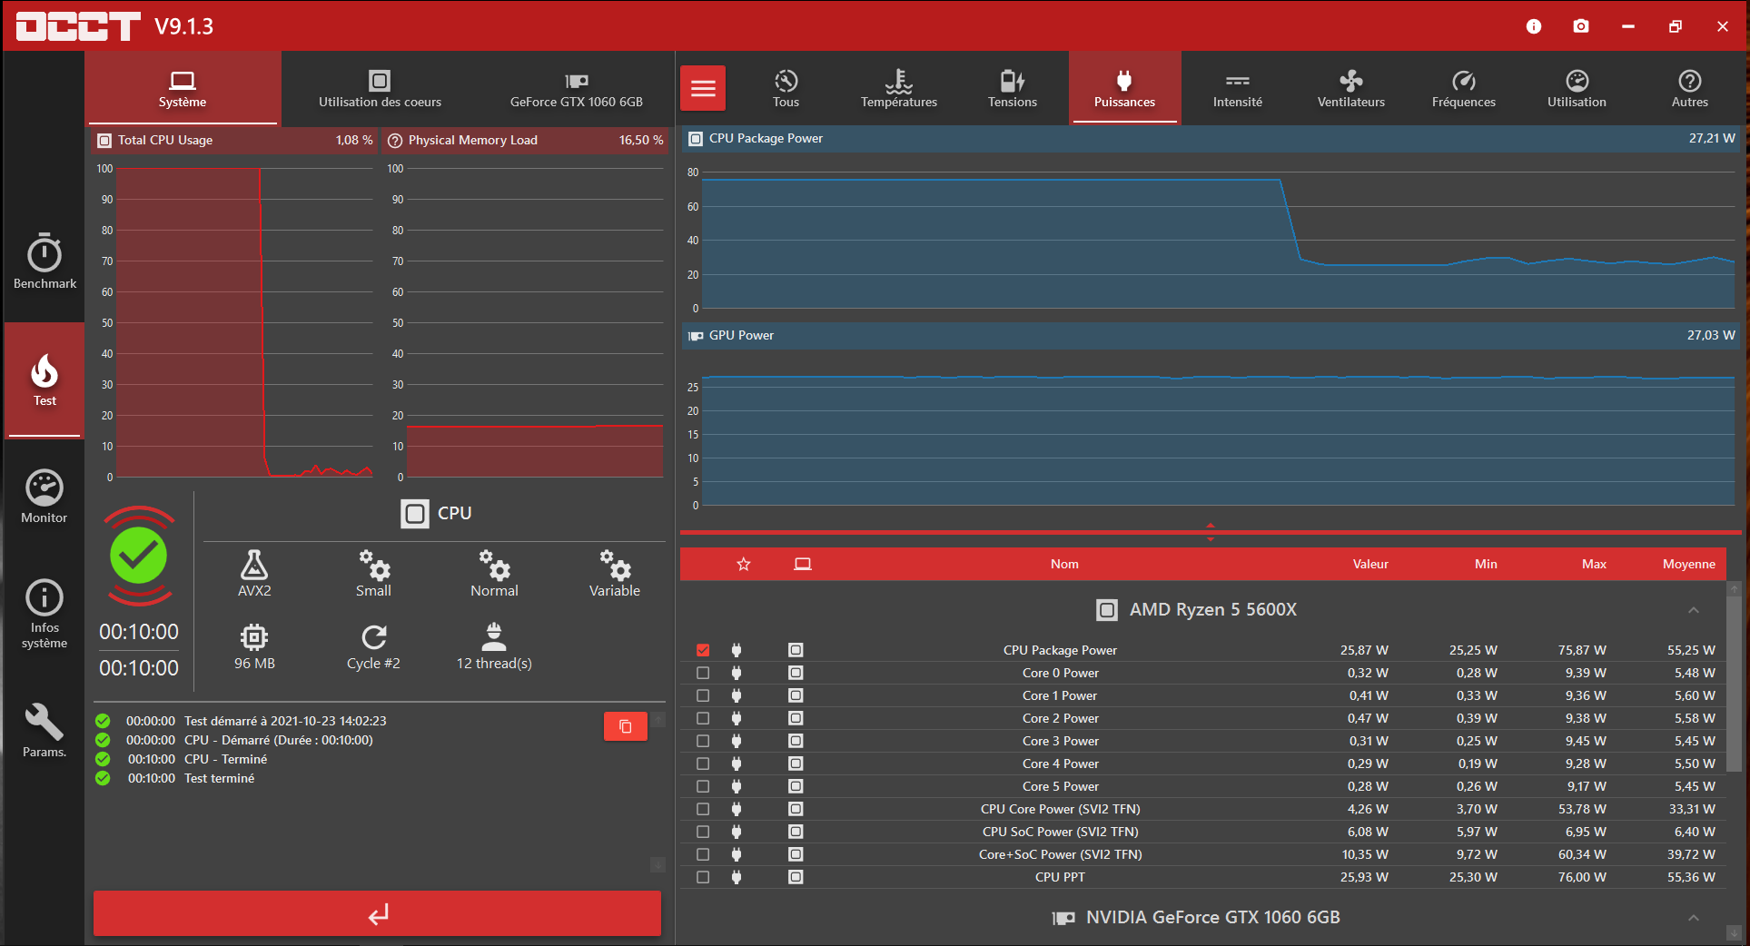Show the Ventilateurs sensor tab
This screenshot has width=1750, height=946.
click(x=1351, y=88)
